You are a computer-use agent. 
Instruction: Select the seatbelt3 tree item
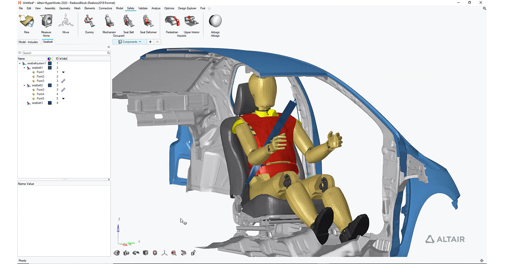(x=37, y=103)
